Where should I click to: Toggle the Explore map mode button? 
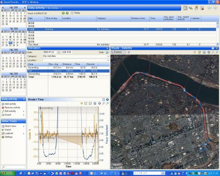click(119, 52)
